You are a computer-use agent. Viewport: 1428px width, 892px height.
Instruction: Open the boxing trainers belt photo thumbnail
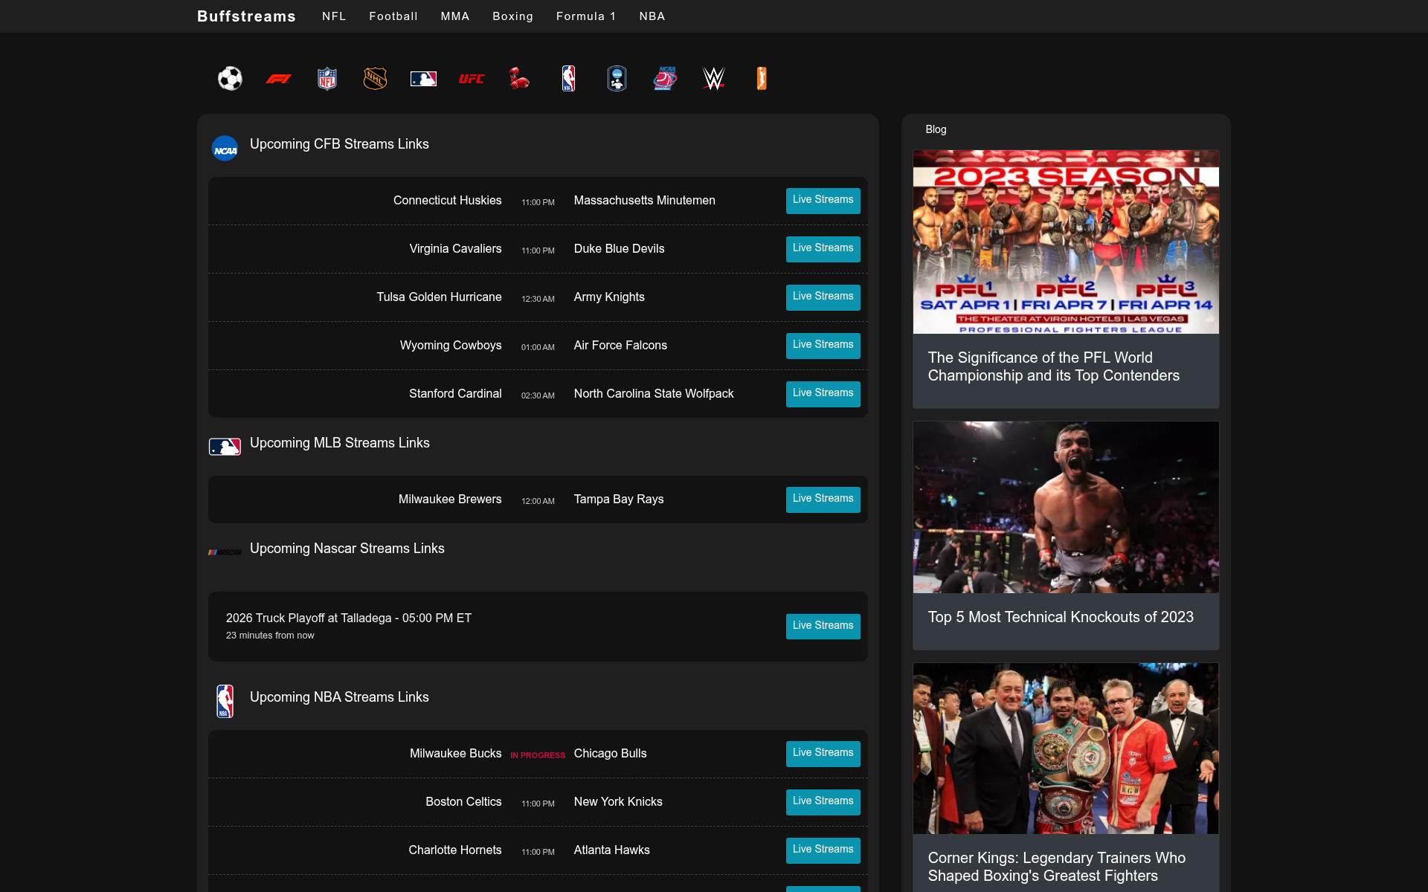(x=1066, y=749)
